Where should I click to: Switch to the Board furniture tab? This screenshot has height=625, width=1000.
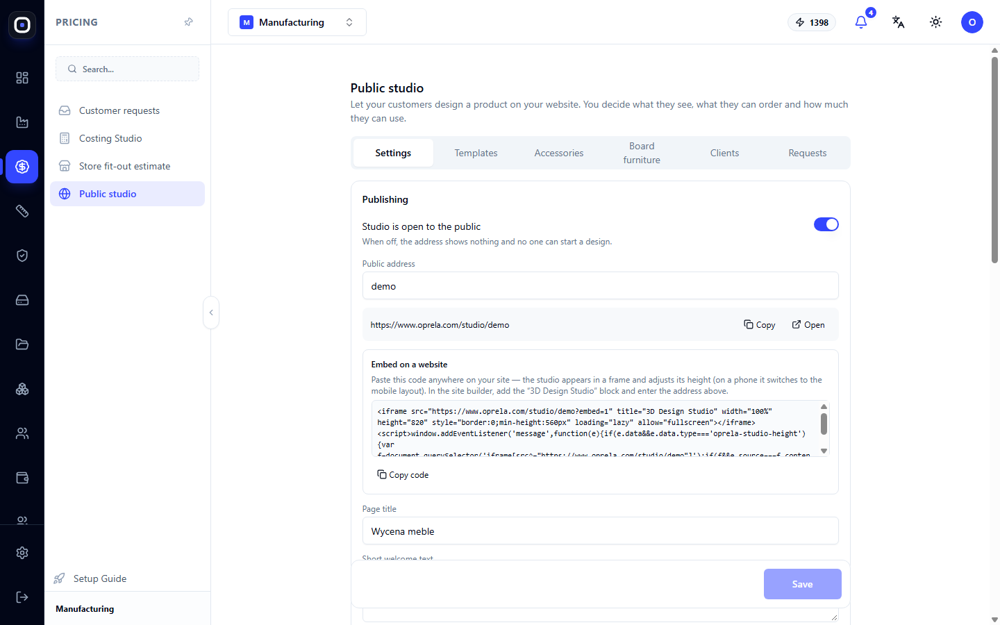pos(642,153)
